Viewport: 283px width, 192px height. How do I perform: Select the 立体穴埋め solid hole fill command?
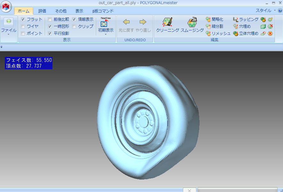pos(246,33)
